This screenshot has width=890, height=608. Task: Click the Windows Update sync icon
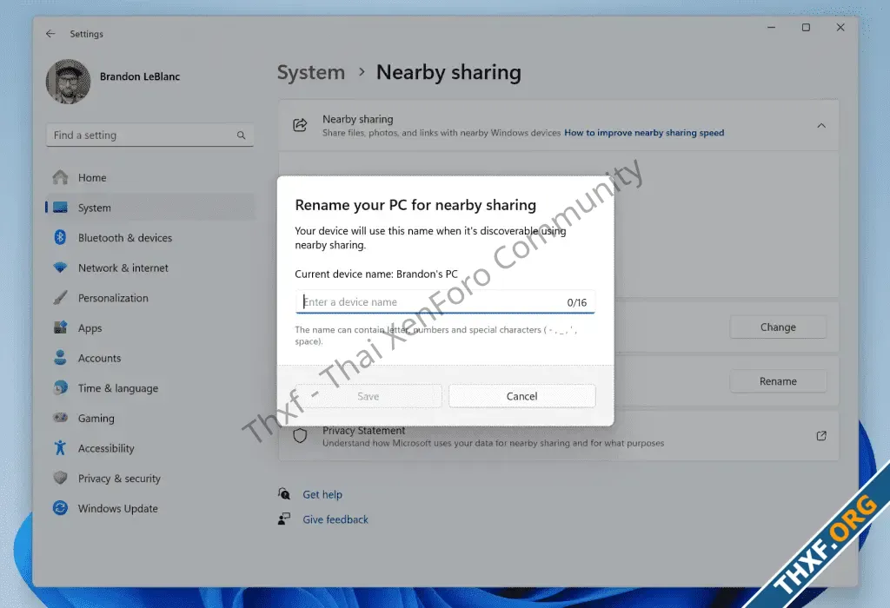click(60, 507)
